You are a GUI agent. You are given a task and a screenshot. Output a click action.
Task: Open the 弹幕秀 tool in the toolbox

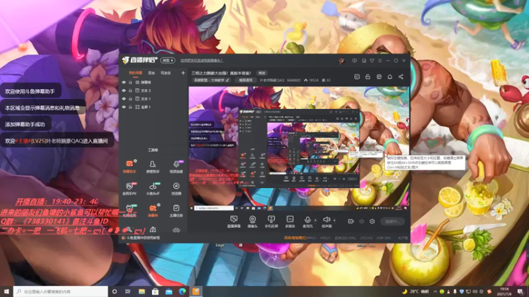(153, 211)
